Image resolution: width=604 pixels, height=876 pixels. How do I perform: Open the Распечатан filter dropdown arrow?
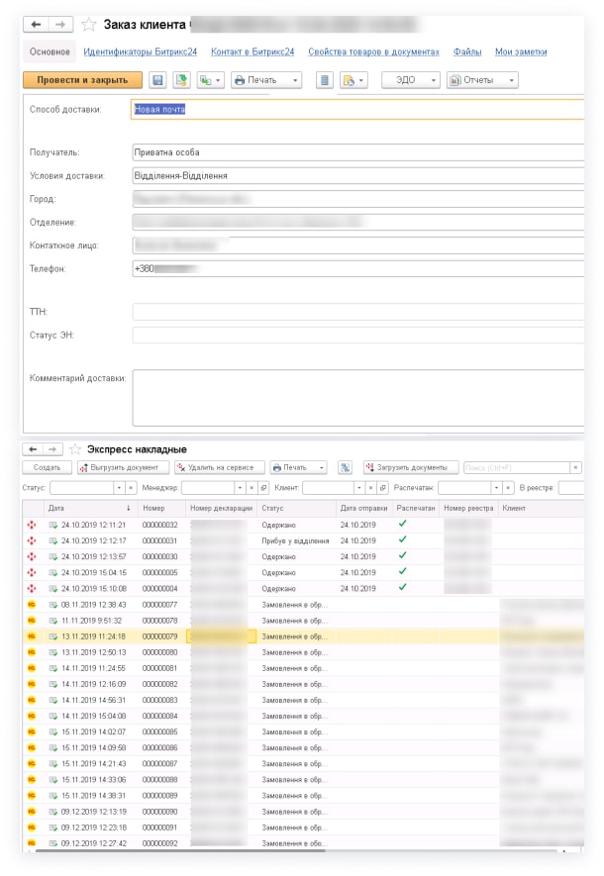[496, 488]
